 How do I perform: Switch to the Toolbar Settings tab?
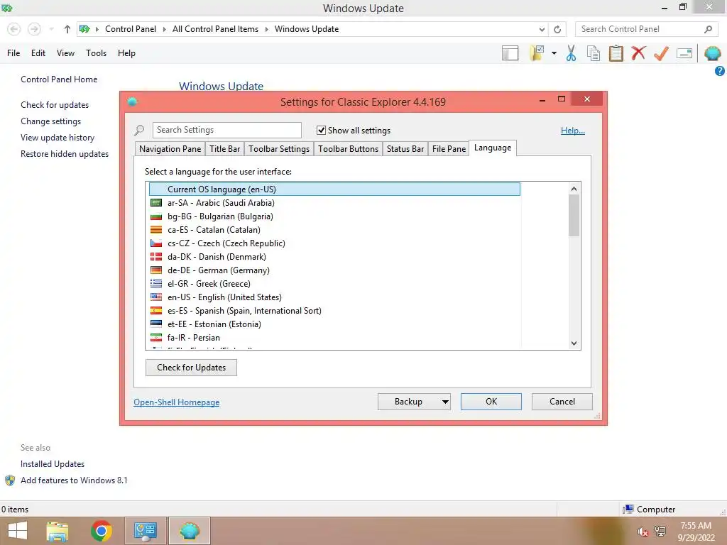tap(279, 149)
